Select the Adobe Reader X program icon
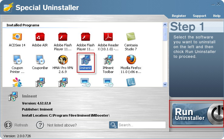 (108, 37)
